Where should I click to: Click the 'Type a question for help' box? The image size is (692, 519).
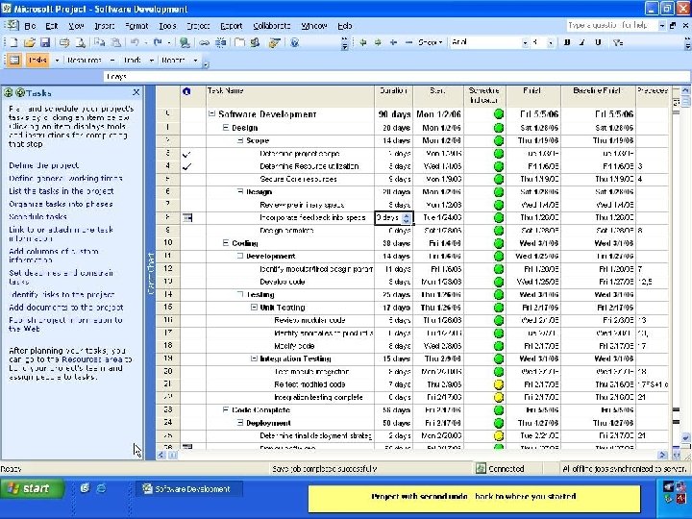pyautogui.click(x=612, y=26)
